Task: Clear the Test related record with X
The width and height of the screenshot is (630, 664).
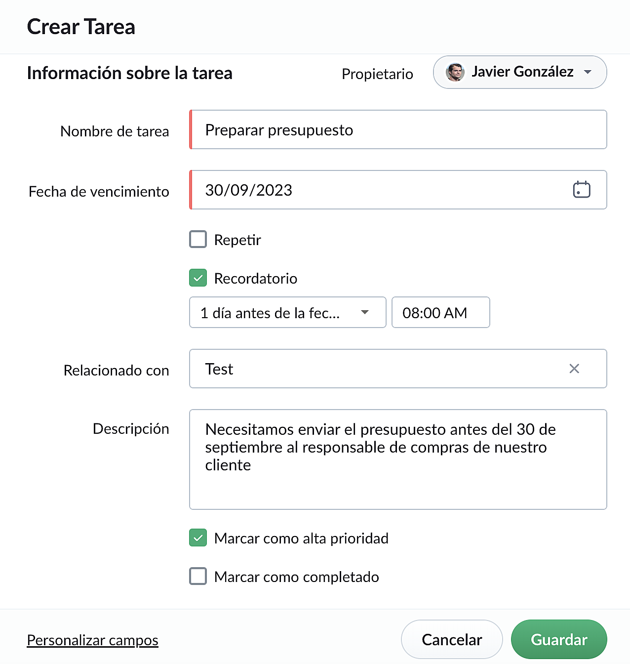Action: pos(574,369)
